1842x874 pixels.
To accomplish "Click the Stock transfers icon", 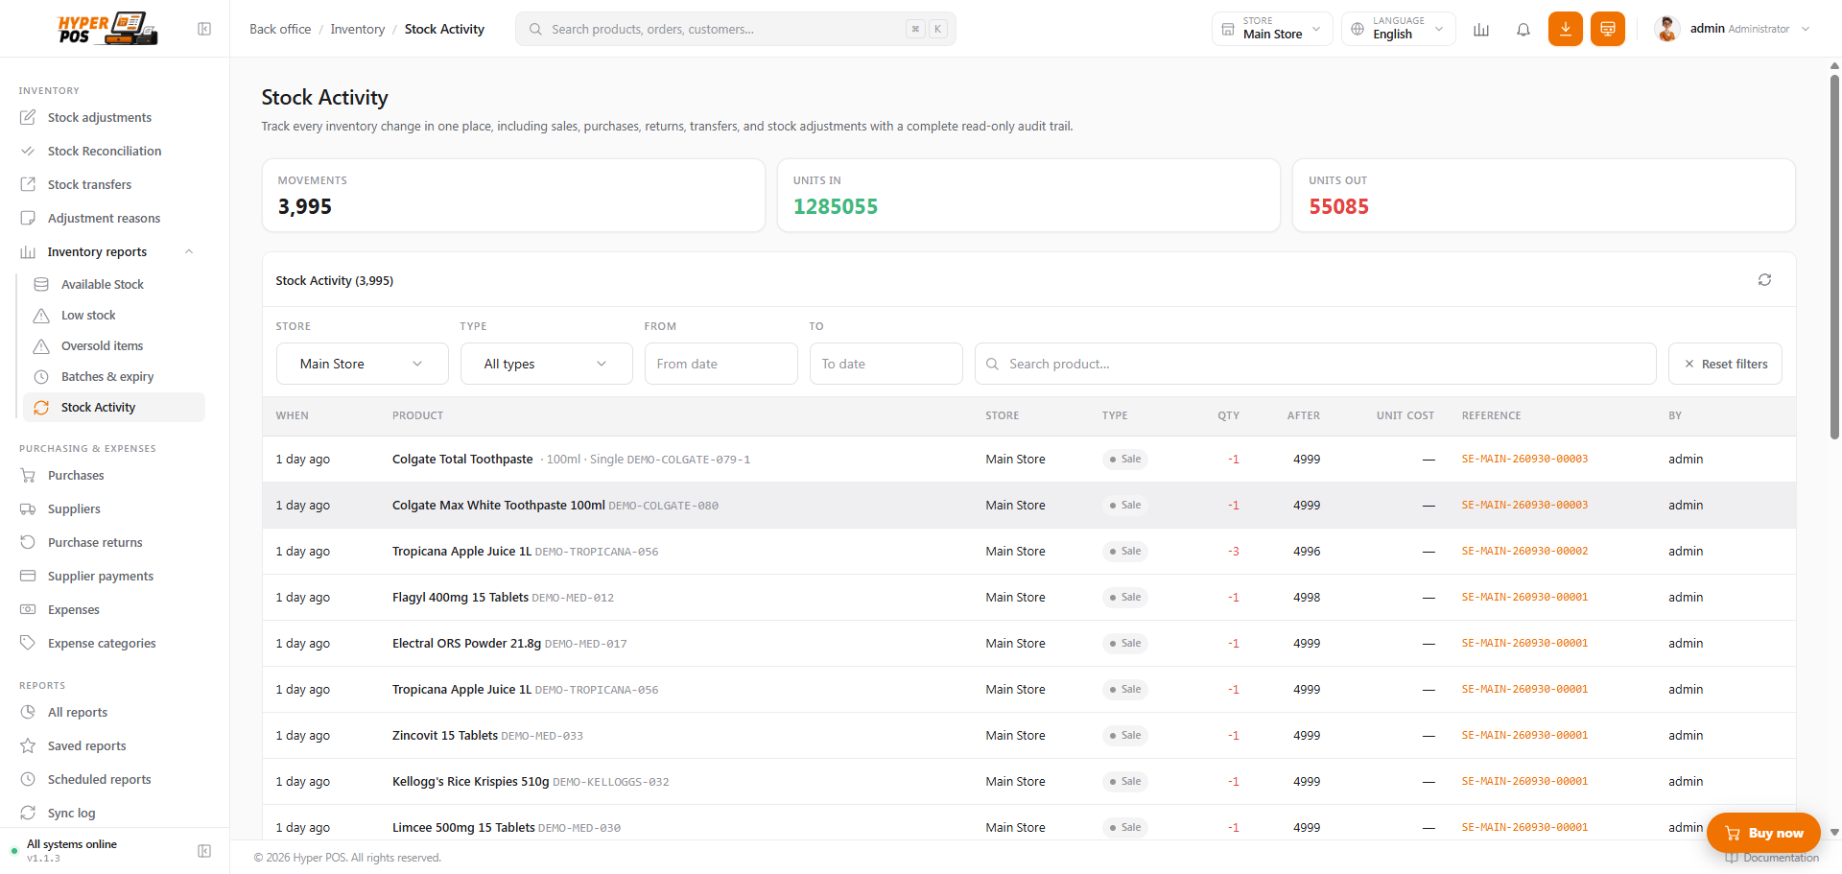I will [x=28, y=184].
